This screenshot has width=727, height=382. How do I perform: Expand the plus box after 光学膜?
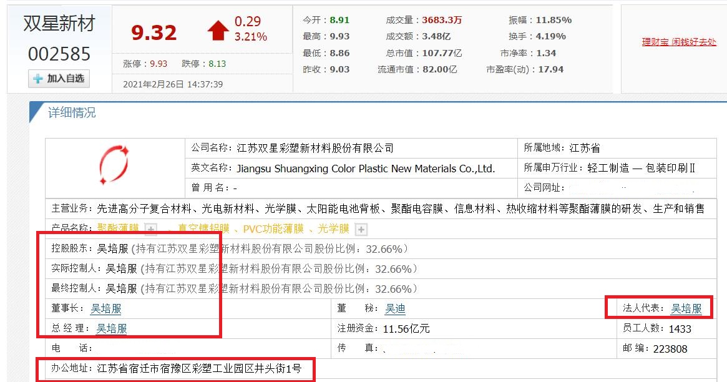361,229
